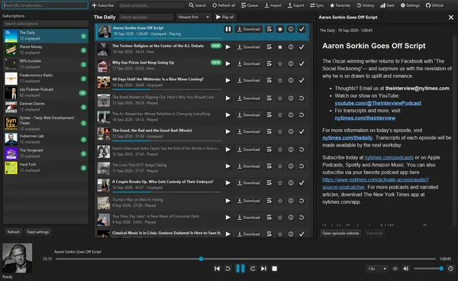Show info for A Couple Breaks Up episode
Image resolution: width=458 pixels, height=281 pixels.
[291, 182]
